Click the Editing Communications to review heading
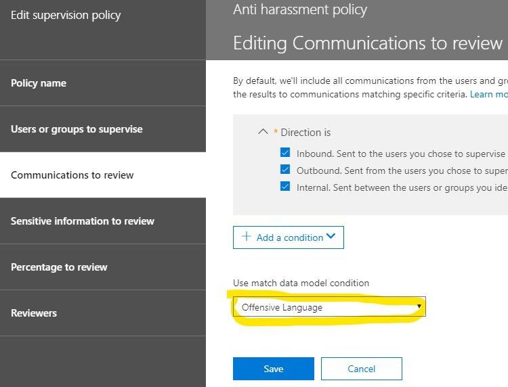Image resolution: width=508 pixels, height=387 pixels. click(368, 43)
